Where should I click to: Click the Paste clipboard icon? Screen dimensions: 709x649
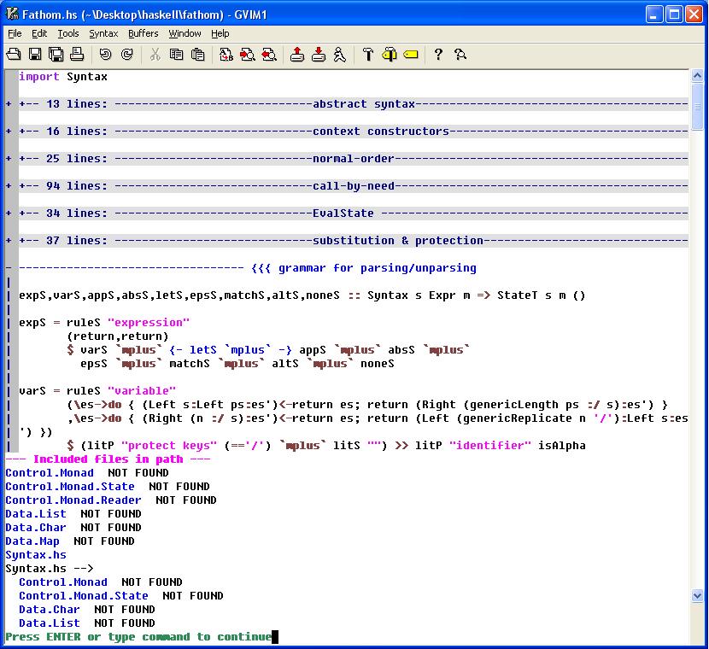pos(198,55)
